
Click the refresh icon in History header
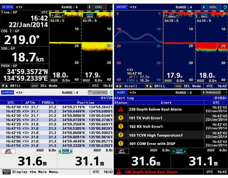click(225, 7)
